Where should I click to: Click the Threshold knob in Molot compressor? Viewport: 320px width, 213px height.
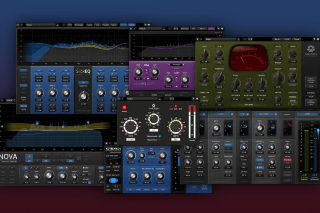(219, 79)
